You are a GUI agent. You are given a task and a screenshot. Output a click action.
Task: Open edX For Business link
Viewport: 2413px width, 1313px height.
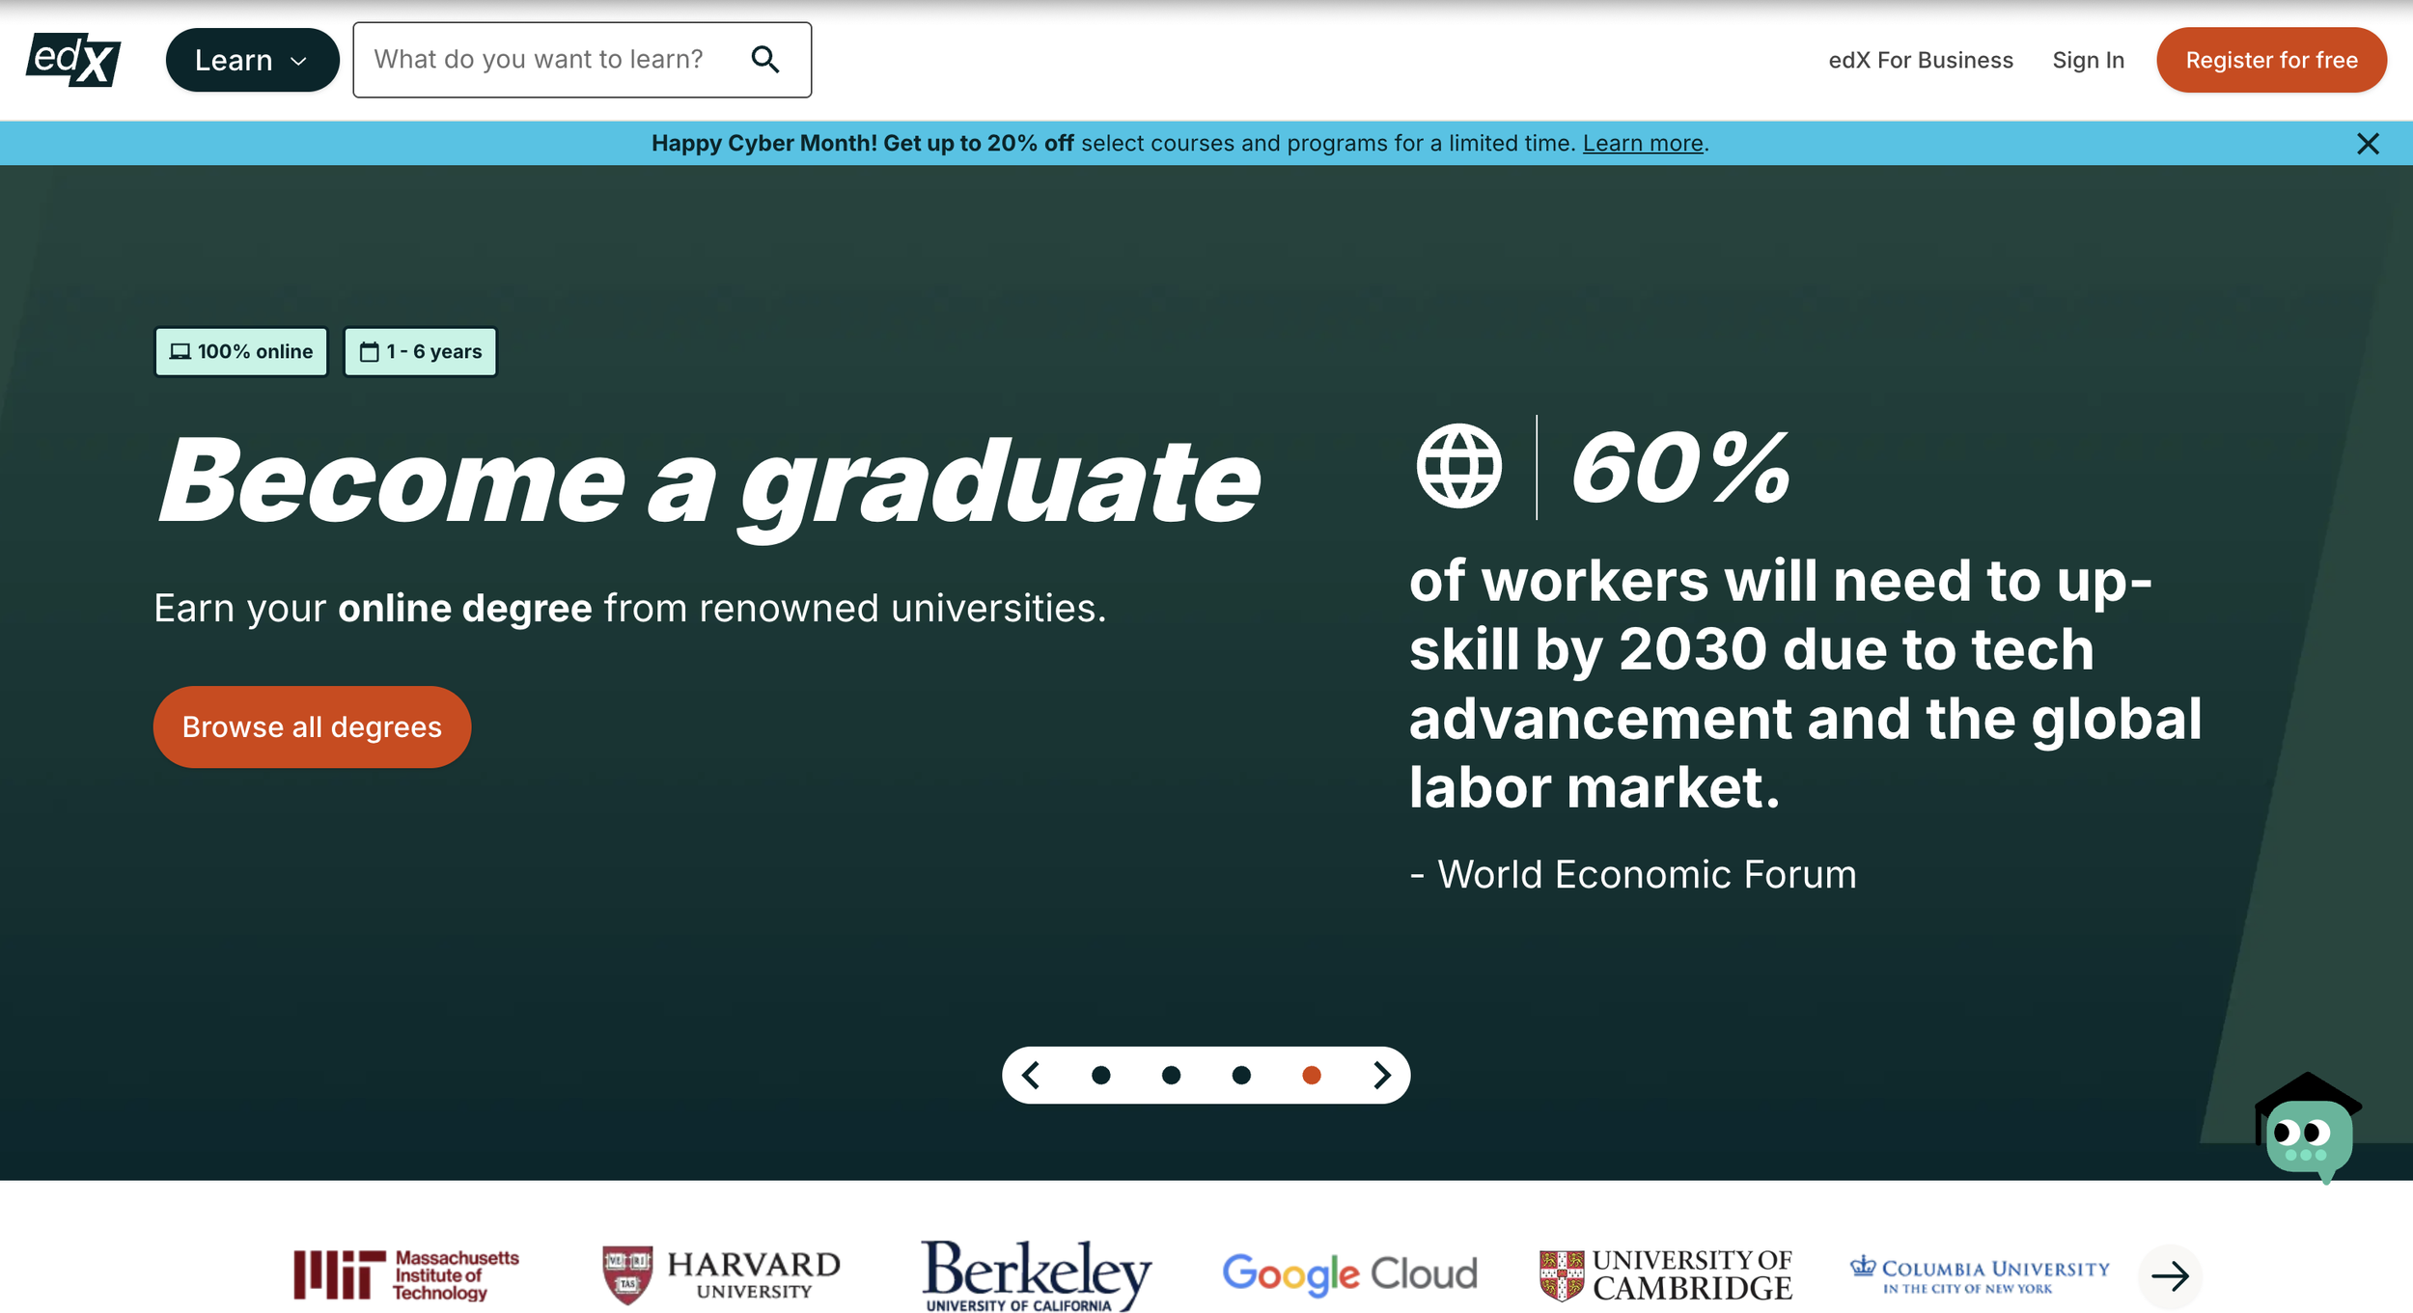[x=1921, y=60]
